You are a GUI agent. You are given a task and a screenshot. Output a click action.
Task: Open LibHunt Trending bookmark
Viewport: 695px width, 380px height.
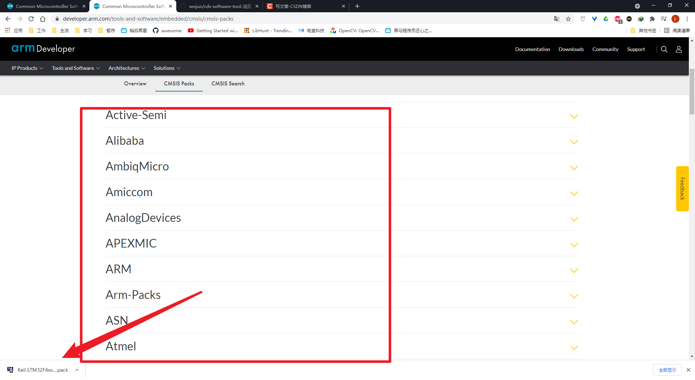(x=268, y=30)
